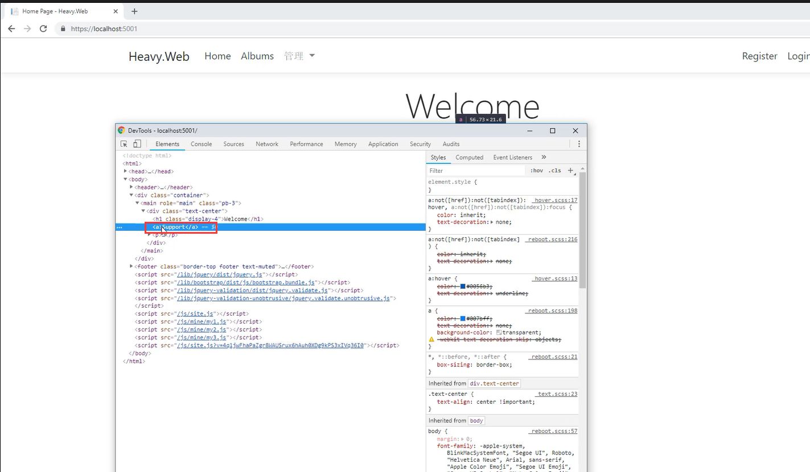
Task: Open a new browser tab
Action: point(134,11)
